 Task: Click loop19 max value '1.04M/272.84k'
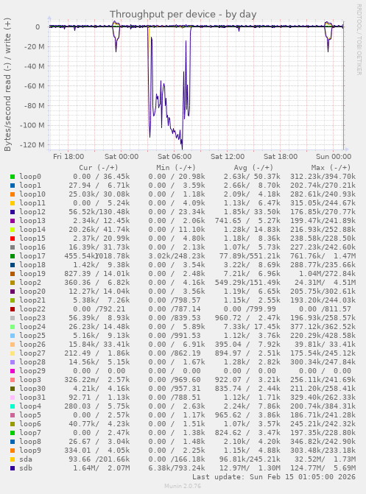(x=327, y=274)
